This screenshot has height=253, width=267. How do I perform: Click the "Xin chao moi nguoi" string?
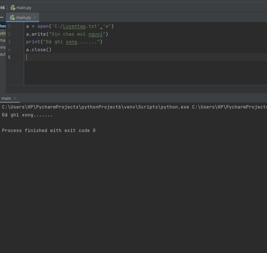[x=77, y=34]
